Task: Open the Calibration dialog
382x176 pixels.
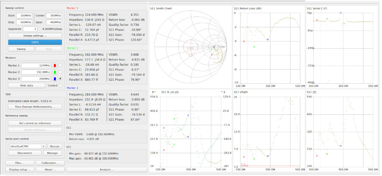Action: [x=50, y=163]
